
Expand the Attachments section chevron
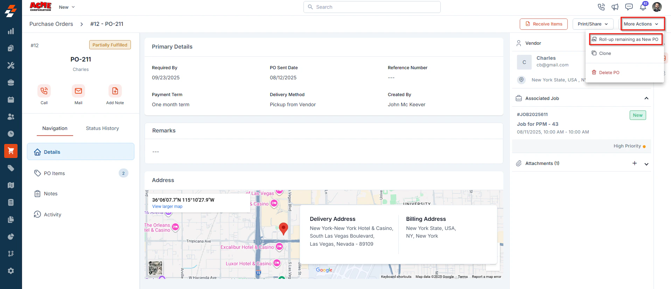click(646, 164)
